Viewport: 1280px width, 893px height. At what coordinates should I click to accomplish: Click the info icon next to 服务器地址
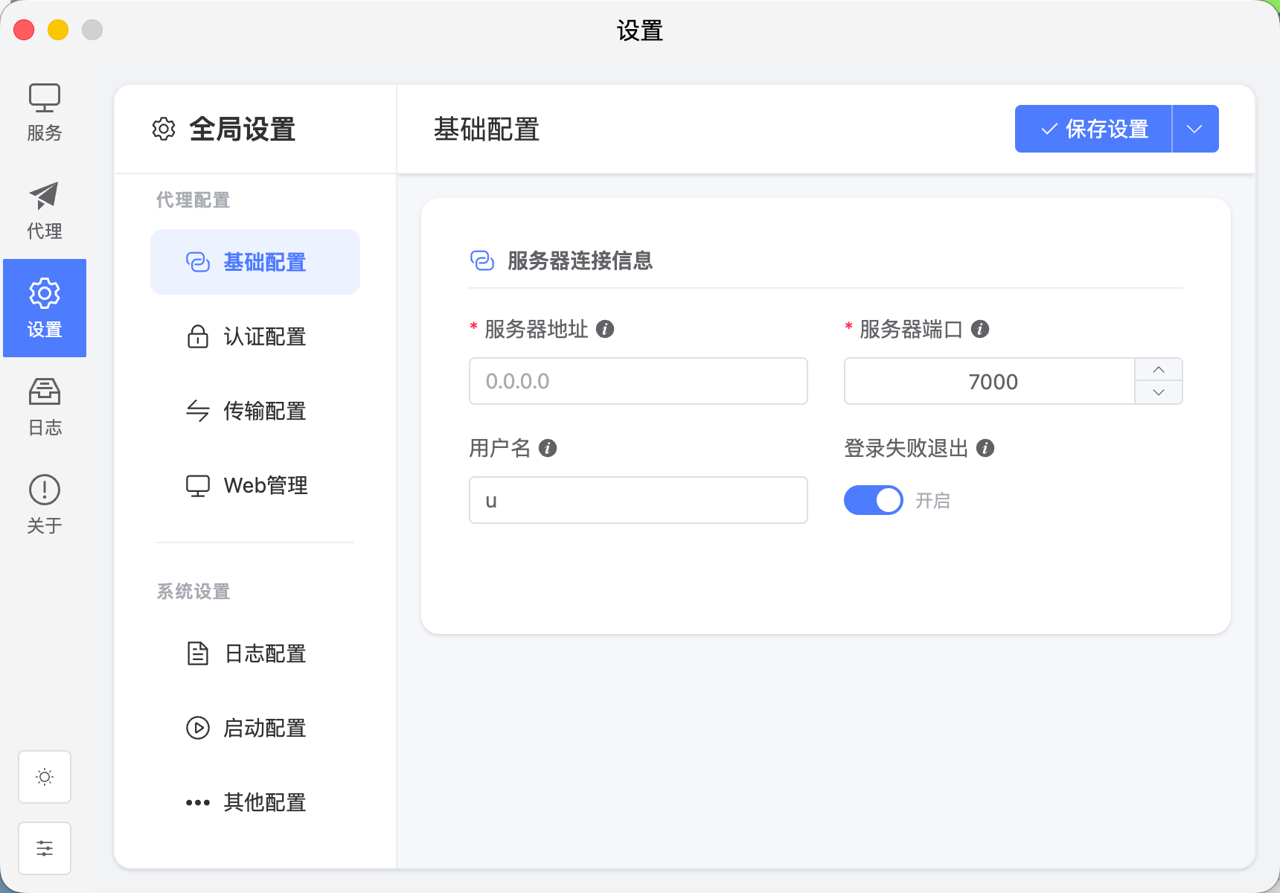(606, 328)
